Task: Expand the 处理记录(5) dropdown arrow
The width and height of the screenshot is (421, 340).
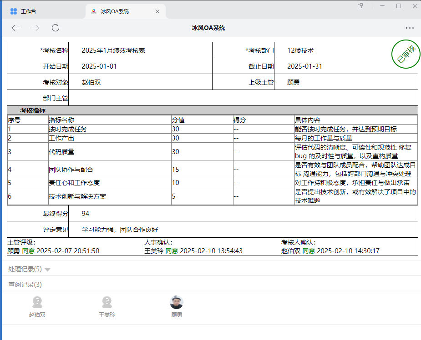Action: (x=48, y=270)
